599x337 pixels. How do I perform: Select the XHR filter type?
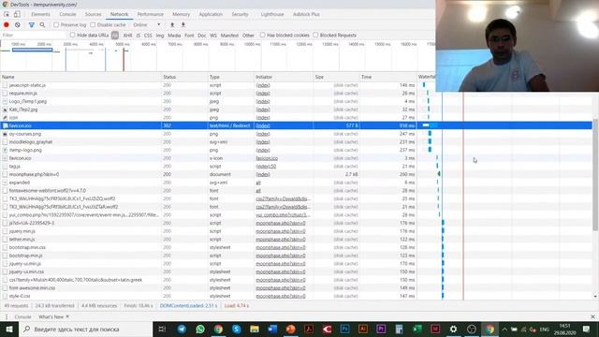127,36
